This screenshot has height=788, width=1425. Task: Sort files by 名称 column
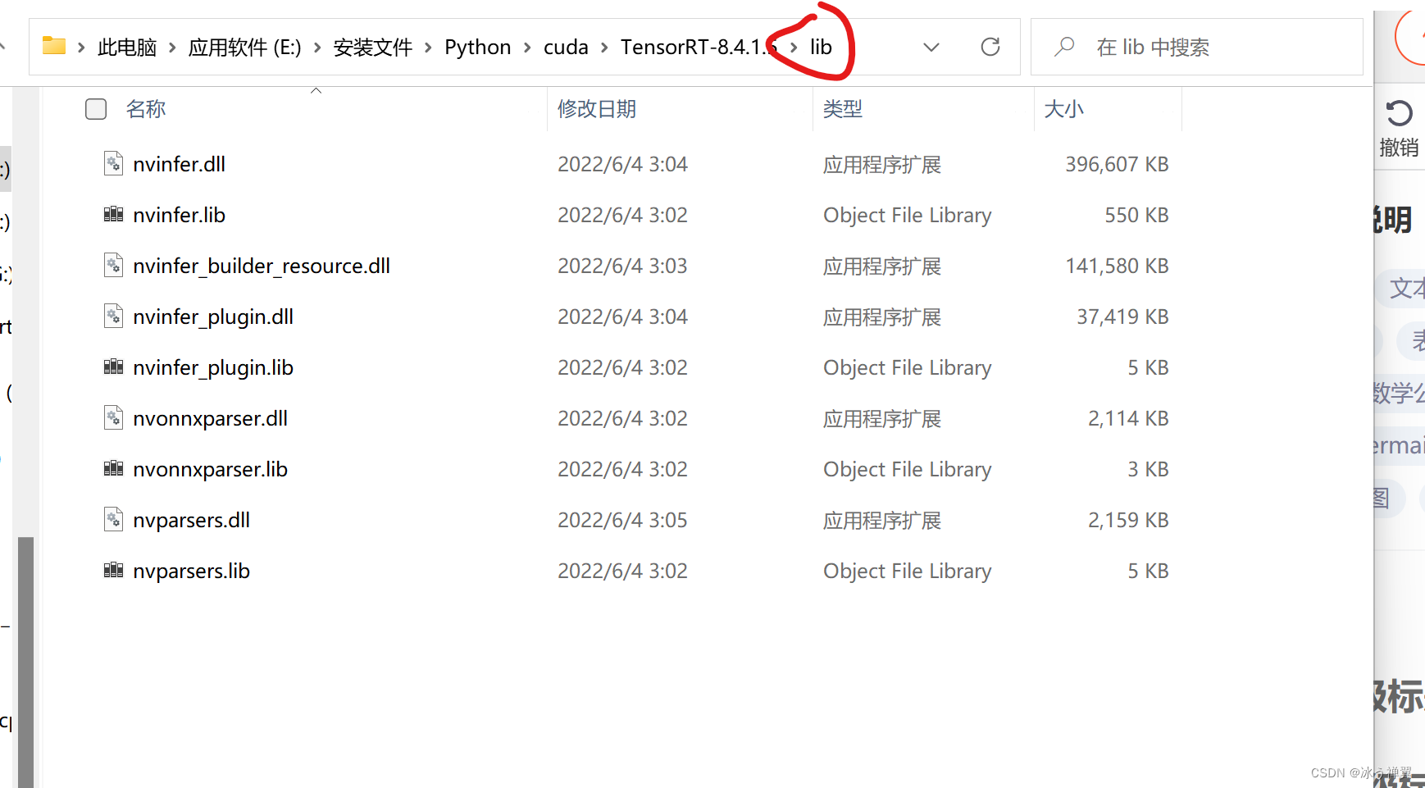[146, 109]
